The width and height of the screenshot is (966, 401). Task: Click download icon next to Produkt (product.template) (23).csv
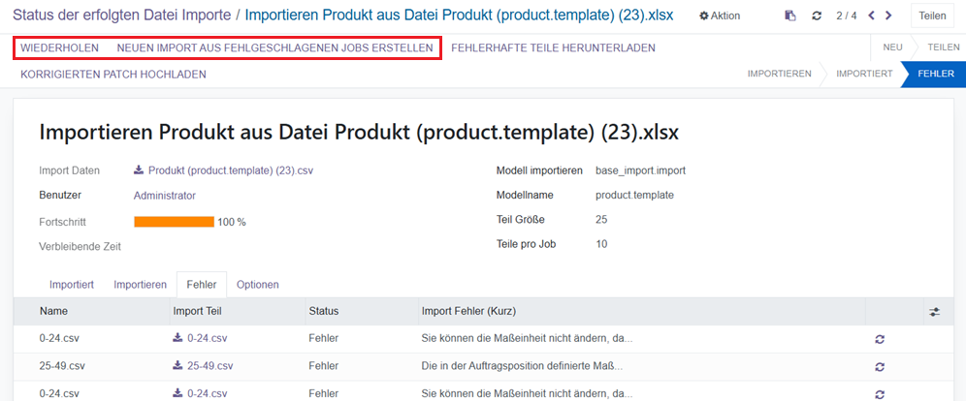[x=139, y=170]
